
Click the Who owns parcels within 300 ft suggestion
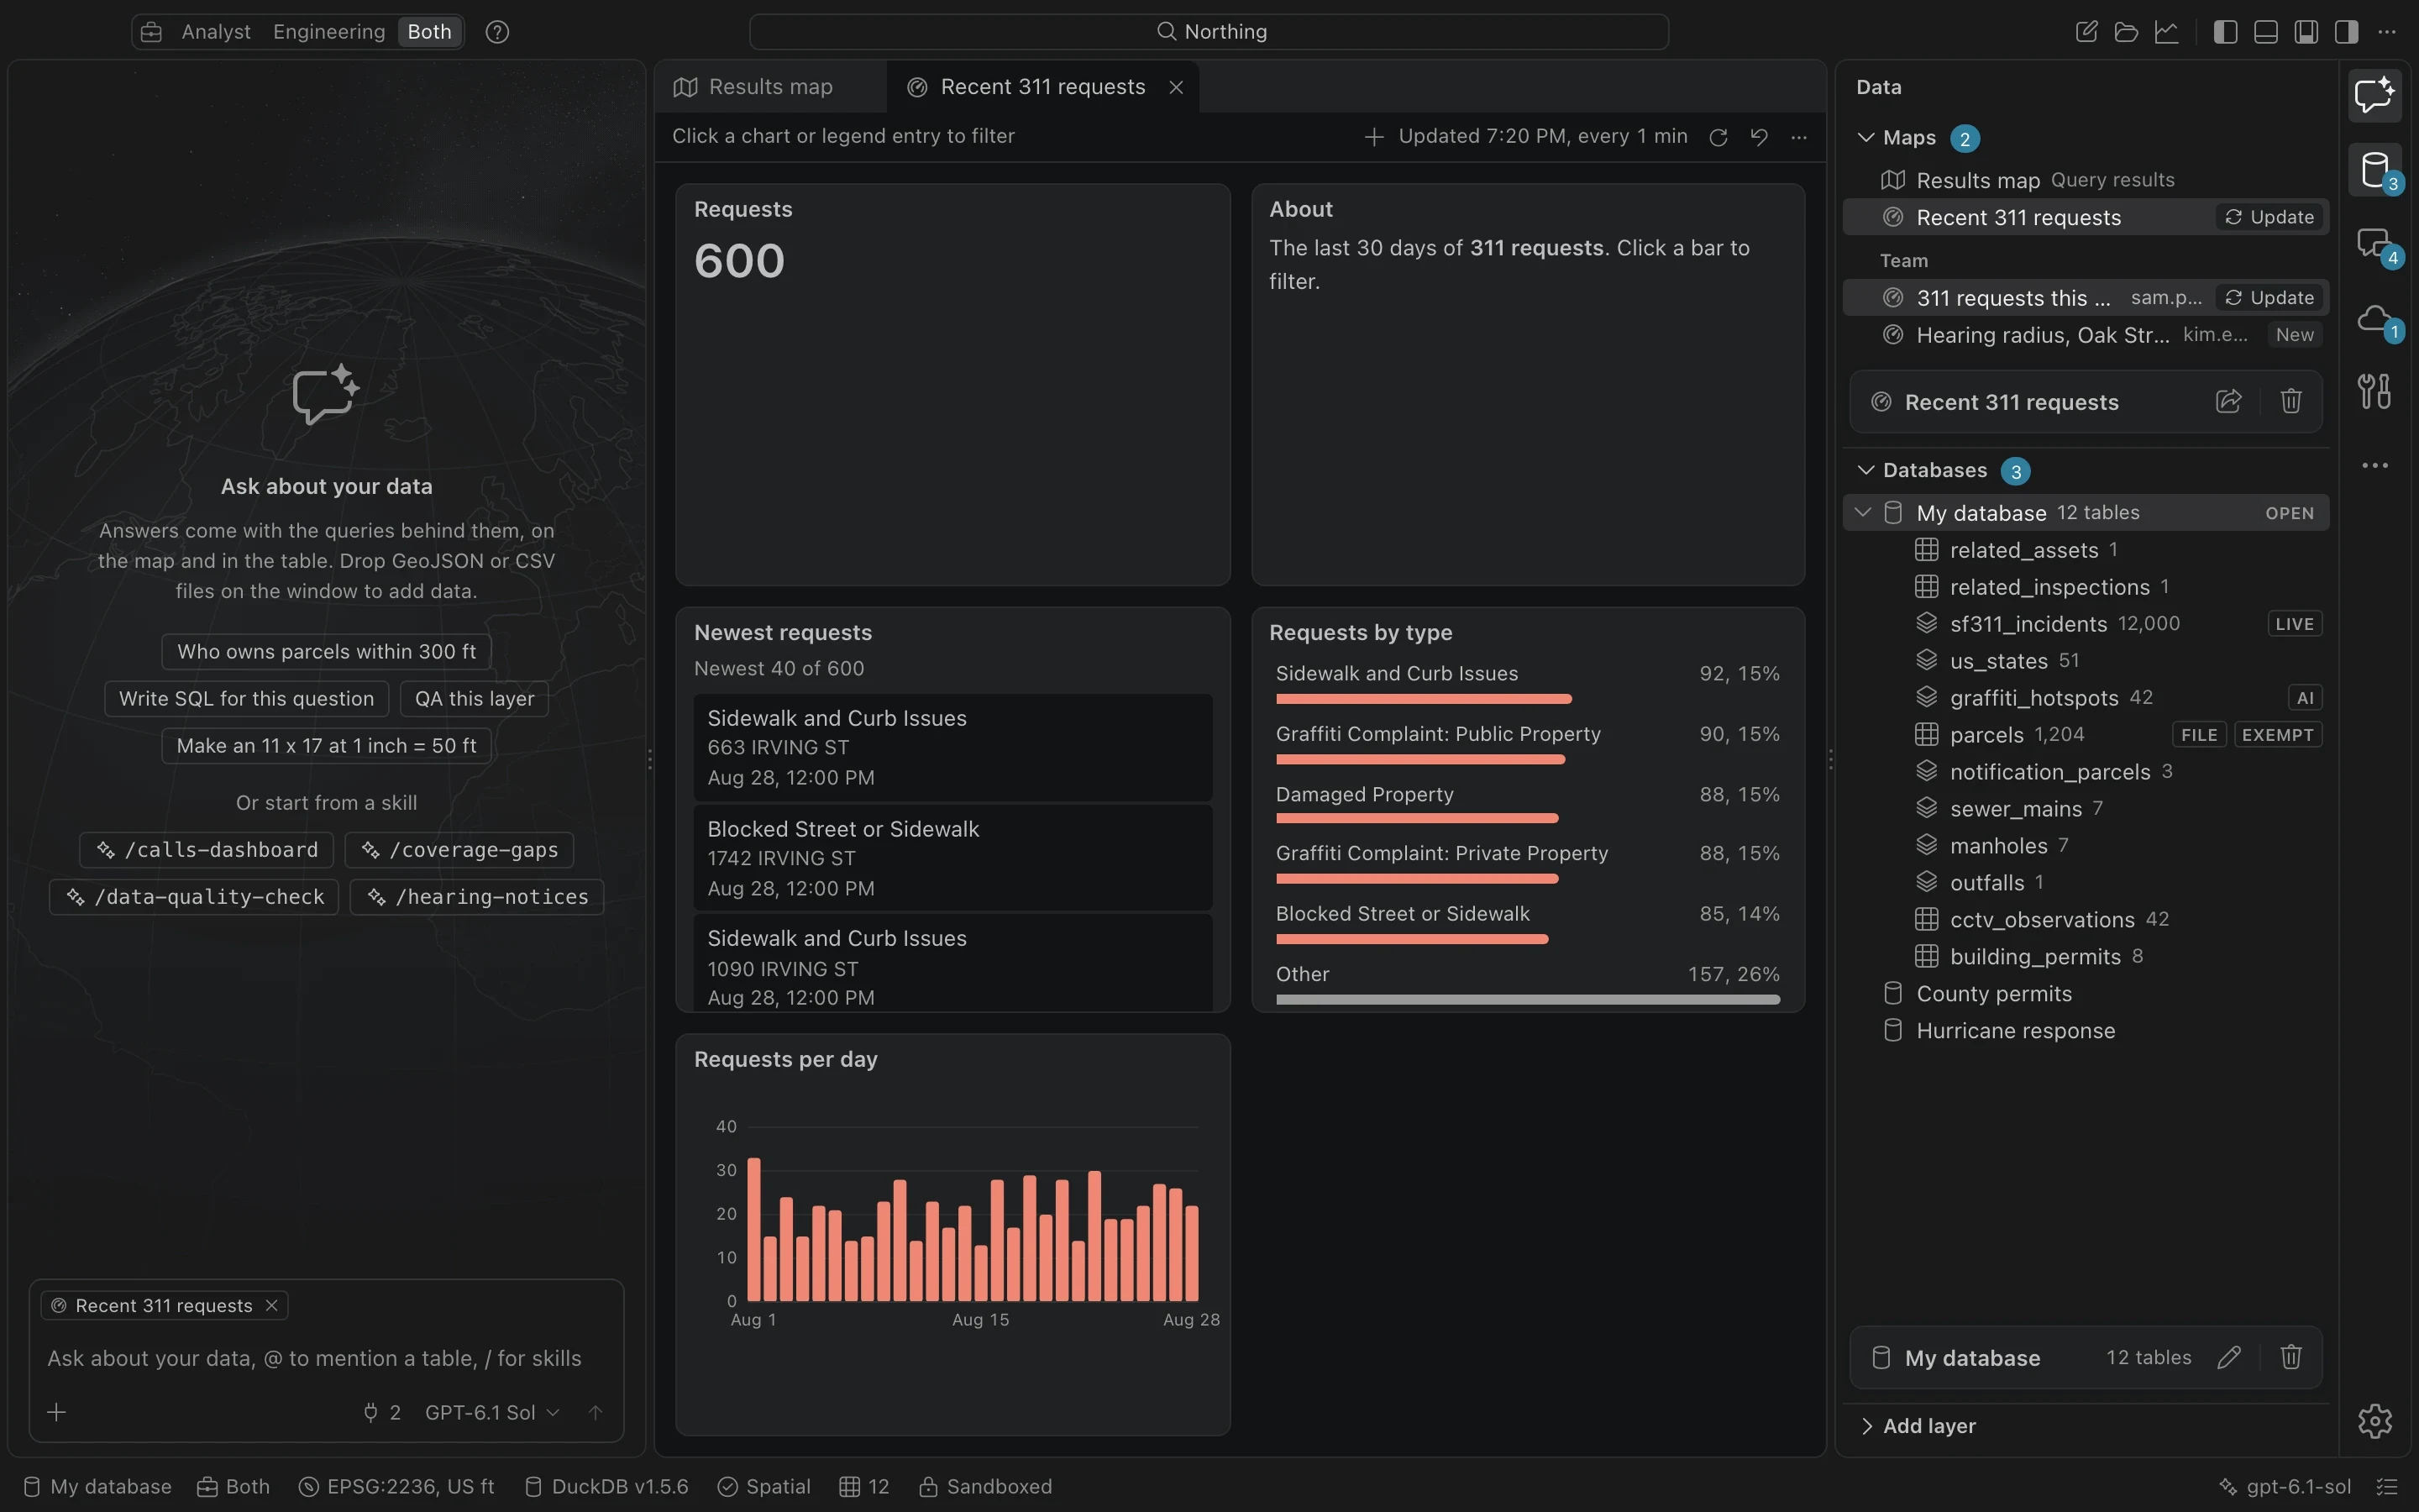[326, 651]
